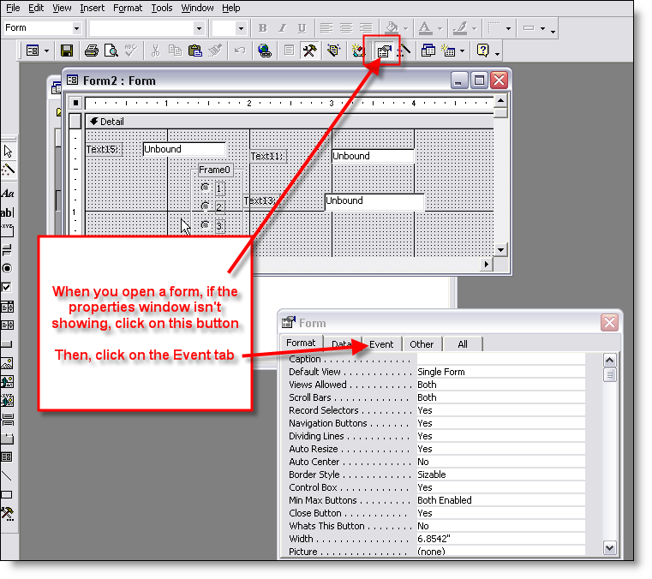Pick the Select Objects pointer tool
Viewport: 652px width, 579px height.
(x=8, y=151)
